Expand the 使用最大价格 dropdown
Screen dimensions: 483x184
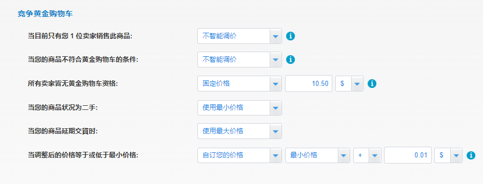coord(239,131)
